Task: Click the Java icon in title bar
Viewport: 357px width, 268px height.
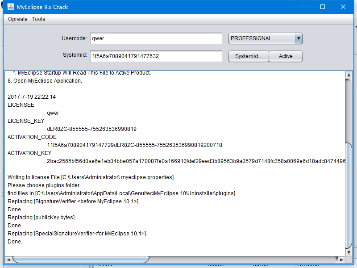Action: (x=10, y=7)
